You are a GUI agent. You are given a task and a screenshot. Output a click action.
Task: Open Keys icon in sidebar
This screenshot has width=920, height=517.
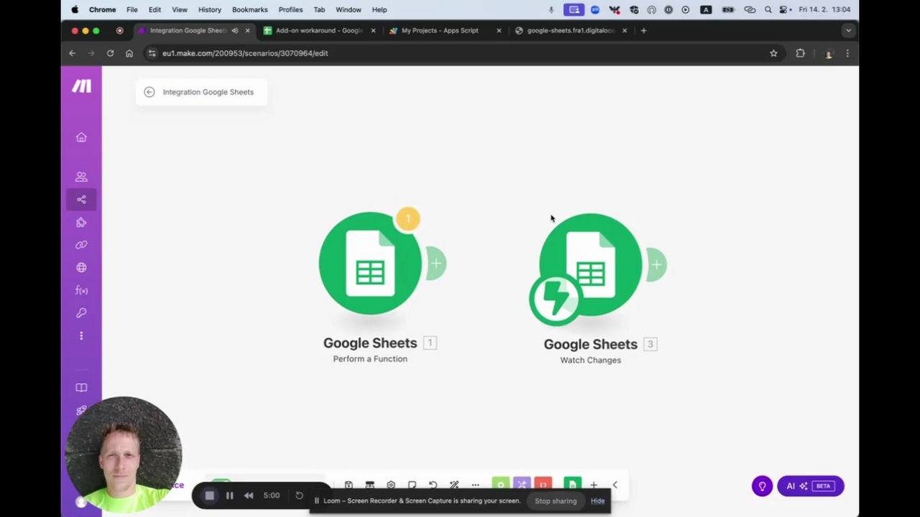click(x=81, y=313)
